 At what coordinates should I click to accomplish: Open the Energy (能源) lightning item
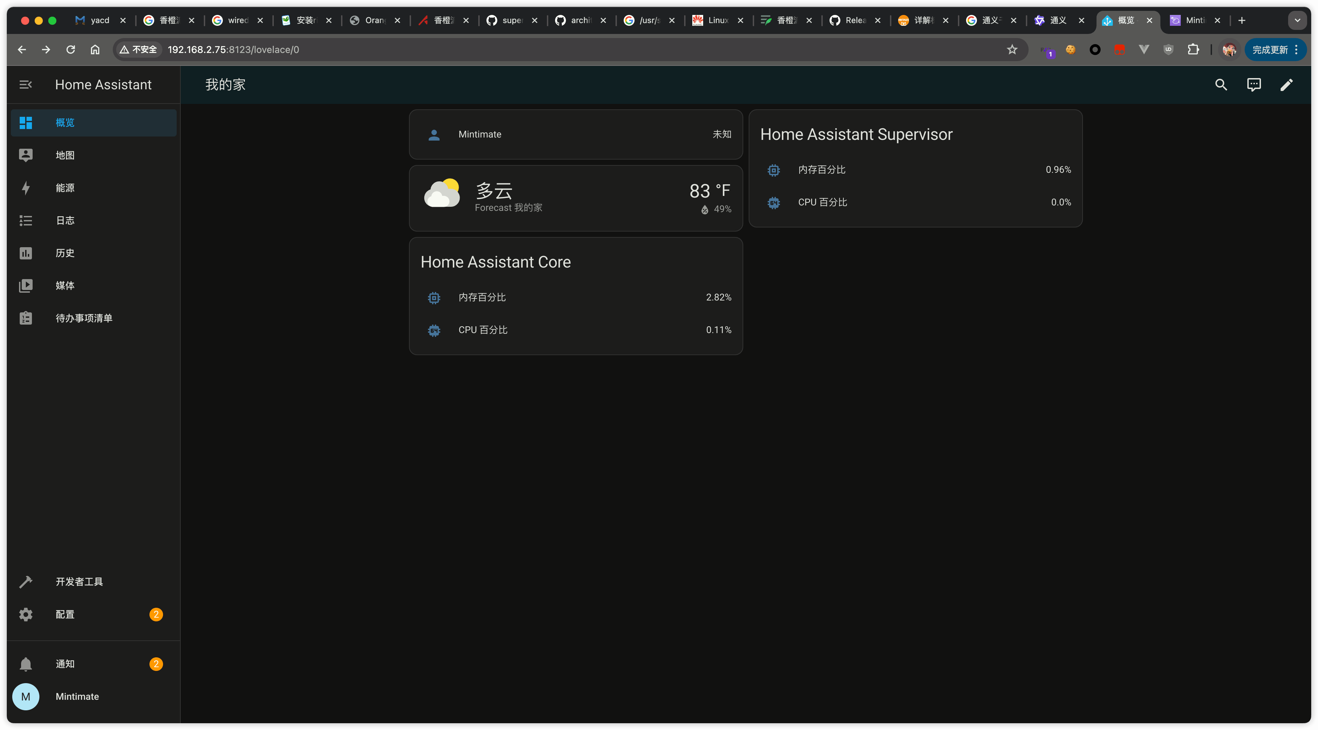point(65,188)
